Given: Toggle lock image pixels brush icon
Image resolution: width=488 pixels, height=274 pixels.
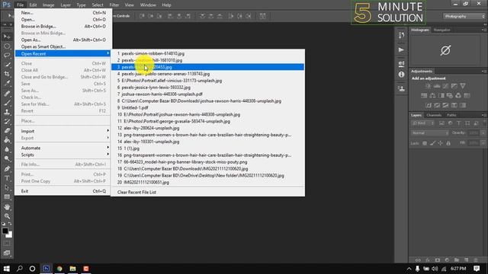Looking at the screenshot, I should click(x=432, y=143).
